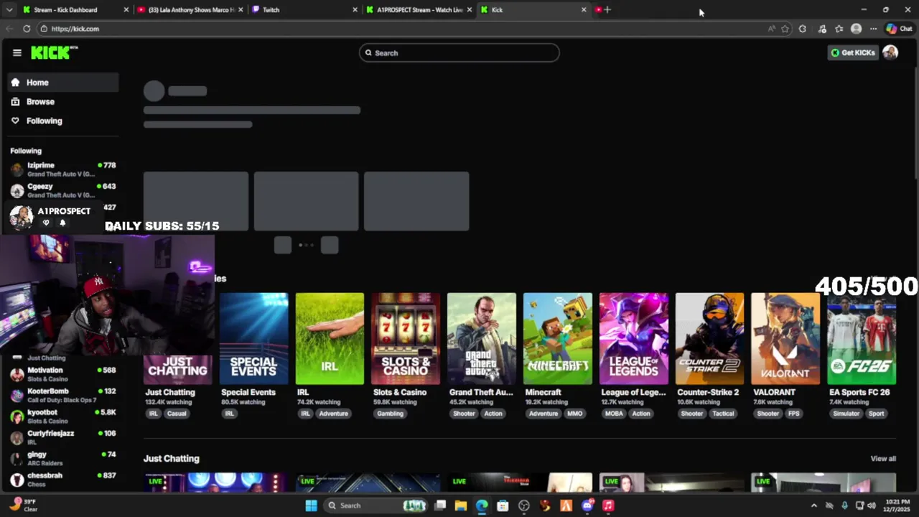
Task: Select the League of Legends category card
Action: point(634,339)
